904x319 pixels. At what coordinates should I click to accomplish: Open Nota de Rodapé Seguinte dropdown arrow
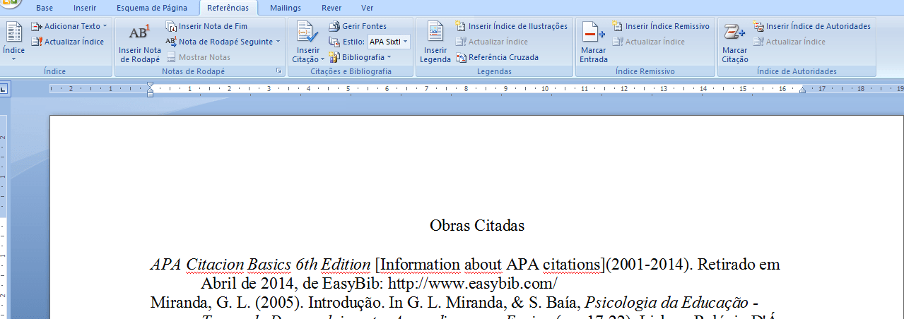278,42
